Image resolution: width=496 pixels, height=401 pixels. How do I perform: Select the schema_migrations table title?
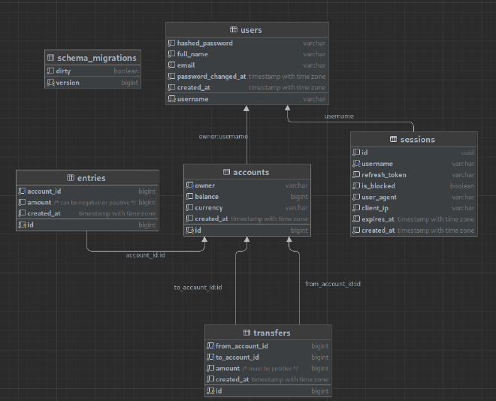click(x=97, y=58)
